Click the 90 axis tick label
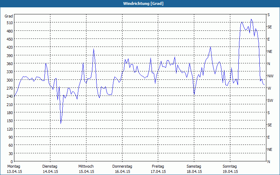This screenshot has width=280, height=175. [11, 137]
